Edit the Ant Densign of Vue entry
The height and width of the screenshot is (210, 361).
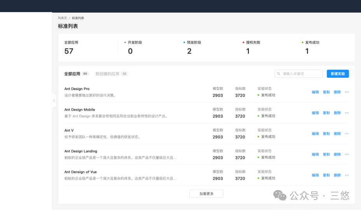[x=315, y=175]
